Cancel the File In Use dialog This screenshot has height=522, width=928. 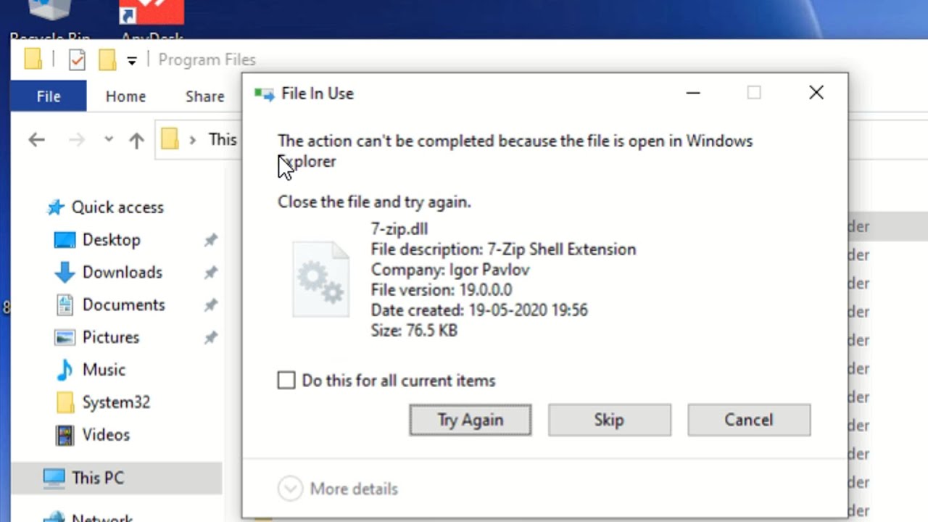(x=748, y=420)
